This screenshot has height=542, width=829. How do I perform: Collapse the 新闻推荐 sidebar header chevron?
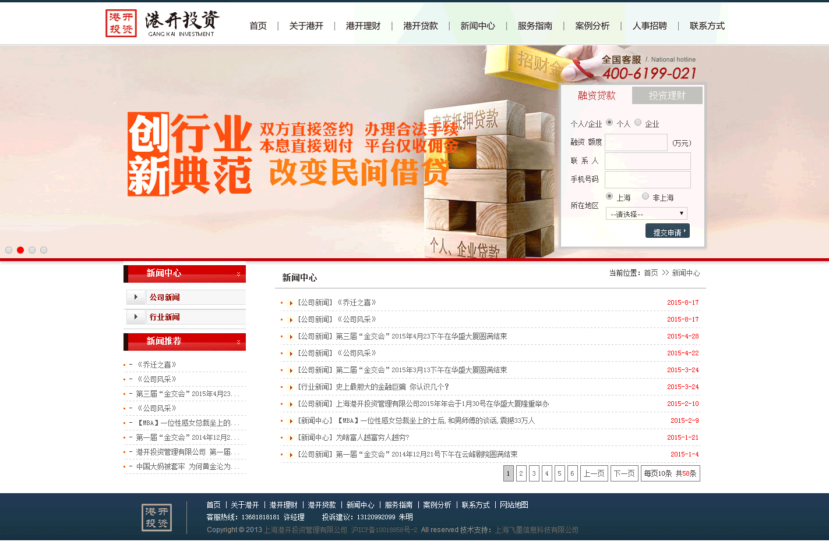[x=238, y=342]
